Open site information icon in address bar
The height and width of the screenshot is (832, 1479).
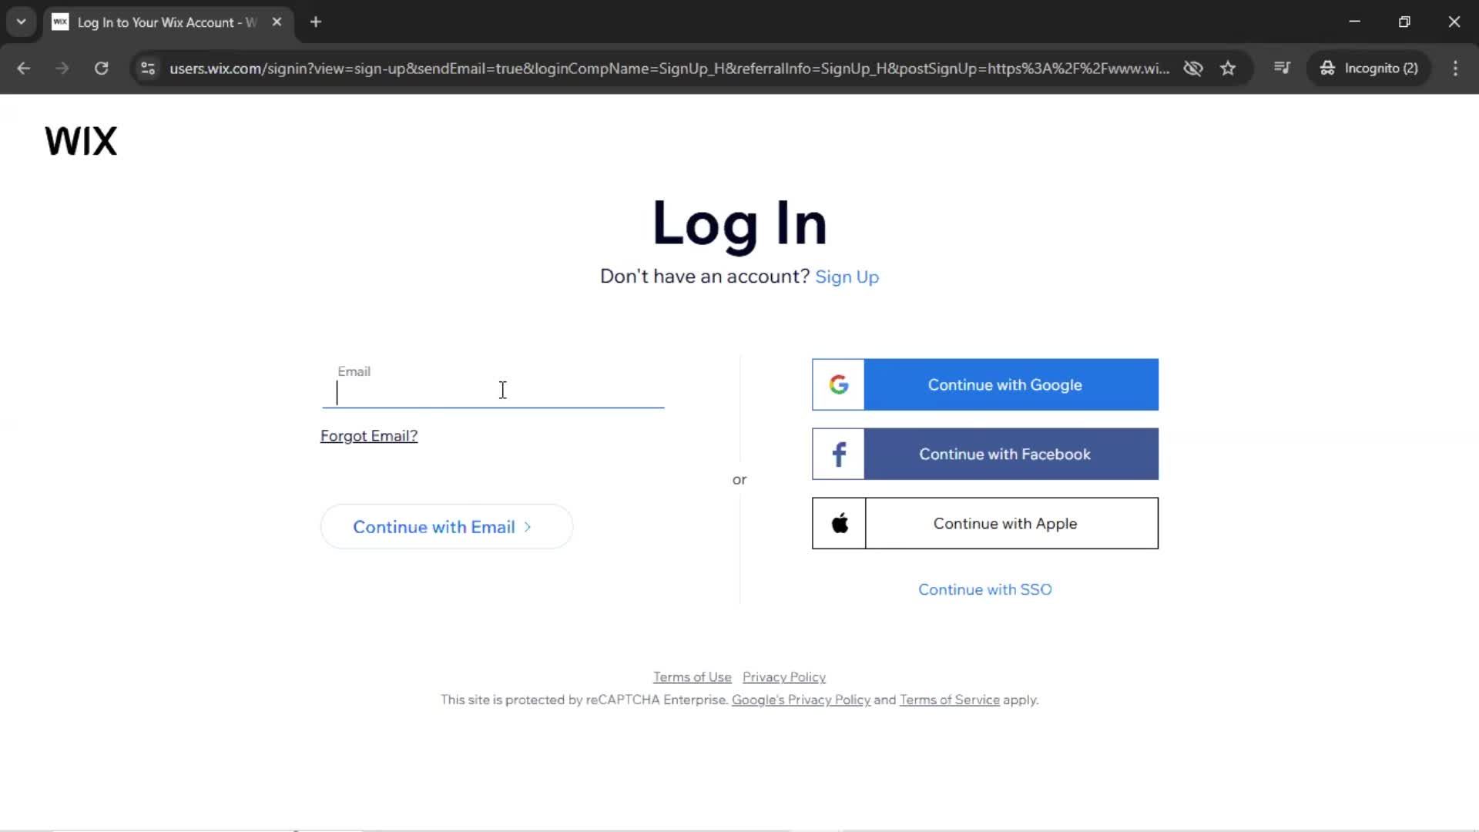[148, 69]
